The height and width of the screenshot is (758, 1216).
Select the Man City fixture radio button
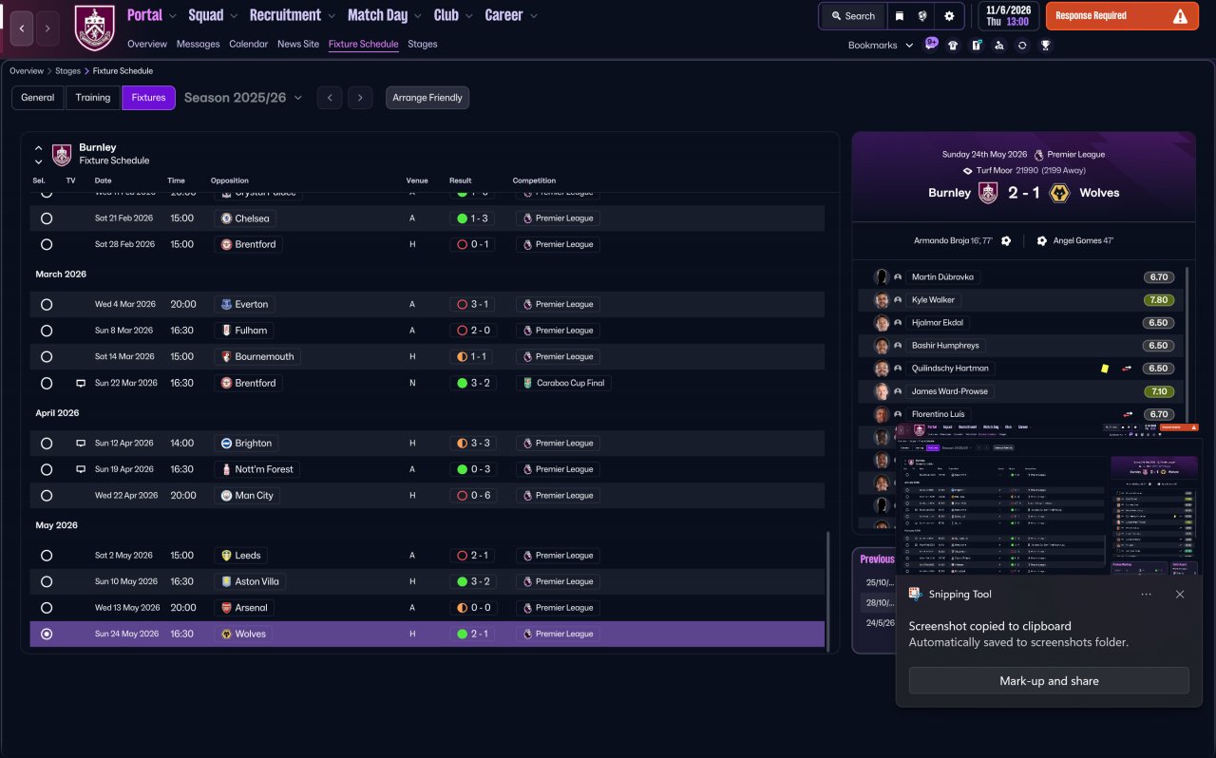click(x=47, y=496)
